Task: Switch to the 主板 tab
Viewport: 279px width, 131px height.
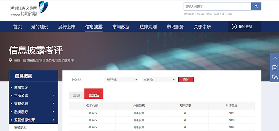Action: [76, 95]
